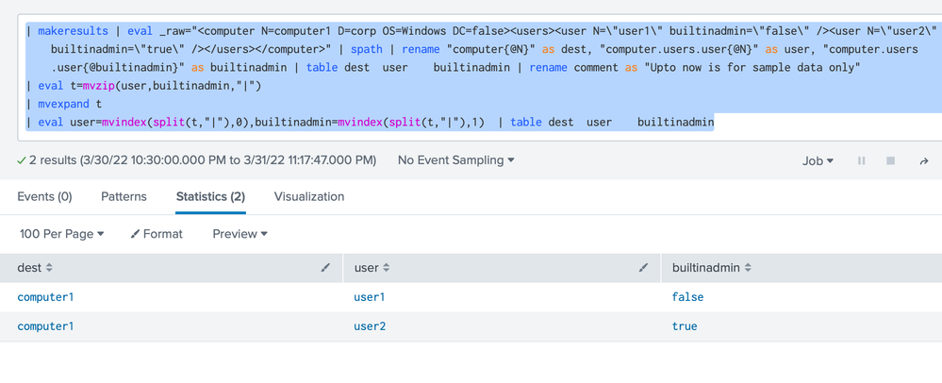Image resolution: width=942 pixels, height=383 pixels.
Task: Open the Preview dropdown
Action: click(240, 233)
